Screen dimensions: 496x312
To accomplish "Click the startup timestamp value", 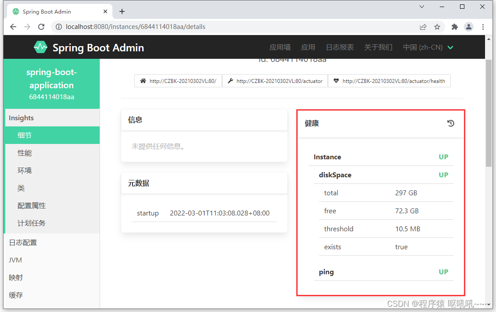I will click(219, 213).
